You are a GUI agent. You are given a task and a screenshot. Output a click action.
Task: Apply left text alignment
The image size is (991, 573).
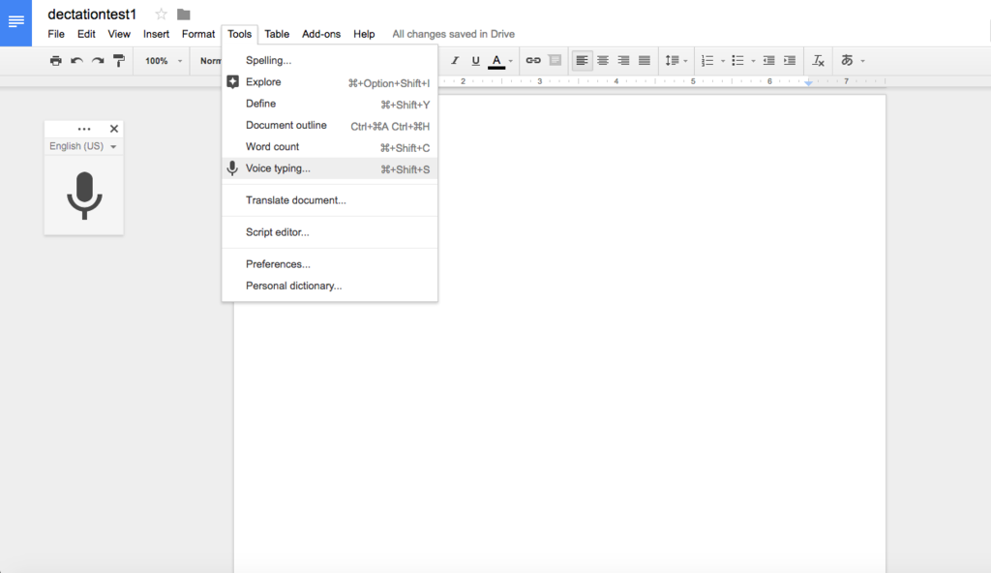click(582, 61)
